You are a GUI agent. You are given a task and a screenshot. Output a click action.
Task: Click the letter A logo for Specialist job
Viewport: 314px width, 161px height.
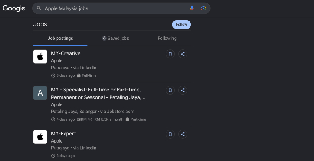pos(40,93)
